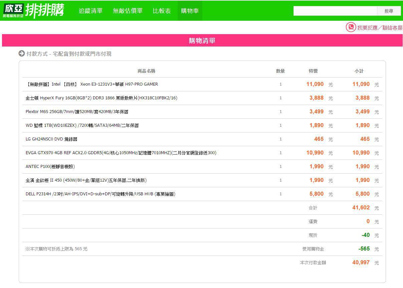Image resolution: width=403 pixels, height=288 pixels.
Task: Select the 金士頓 HyperX Fury 16GB item
Action: point(102,98)
